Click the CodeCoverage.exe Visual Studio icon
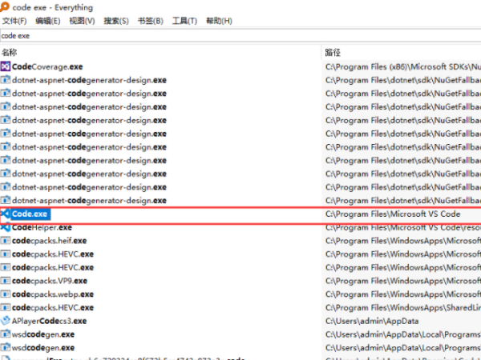The height and width of the screenshot is (360, 481). pos(6,66)
